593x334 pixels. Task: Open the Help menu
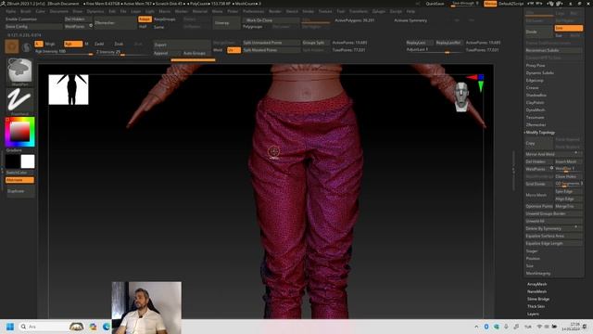point(410,12)
